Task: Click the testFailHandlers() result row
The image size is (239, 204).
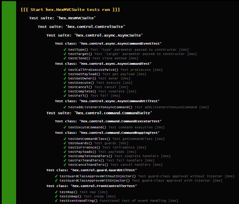Action: pos(109,160)
